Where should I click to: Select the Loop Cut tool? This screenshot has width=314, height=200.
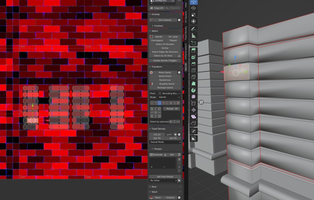coord(193,70)
